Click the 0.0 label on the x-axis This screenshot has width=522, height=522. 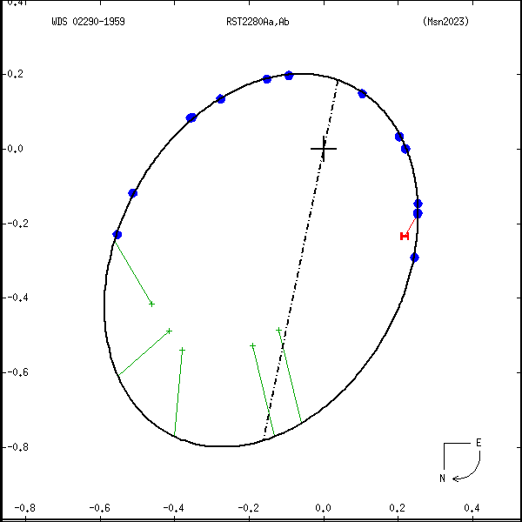pyautogui.click(x=324, y=508)
